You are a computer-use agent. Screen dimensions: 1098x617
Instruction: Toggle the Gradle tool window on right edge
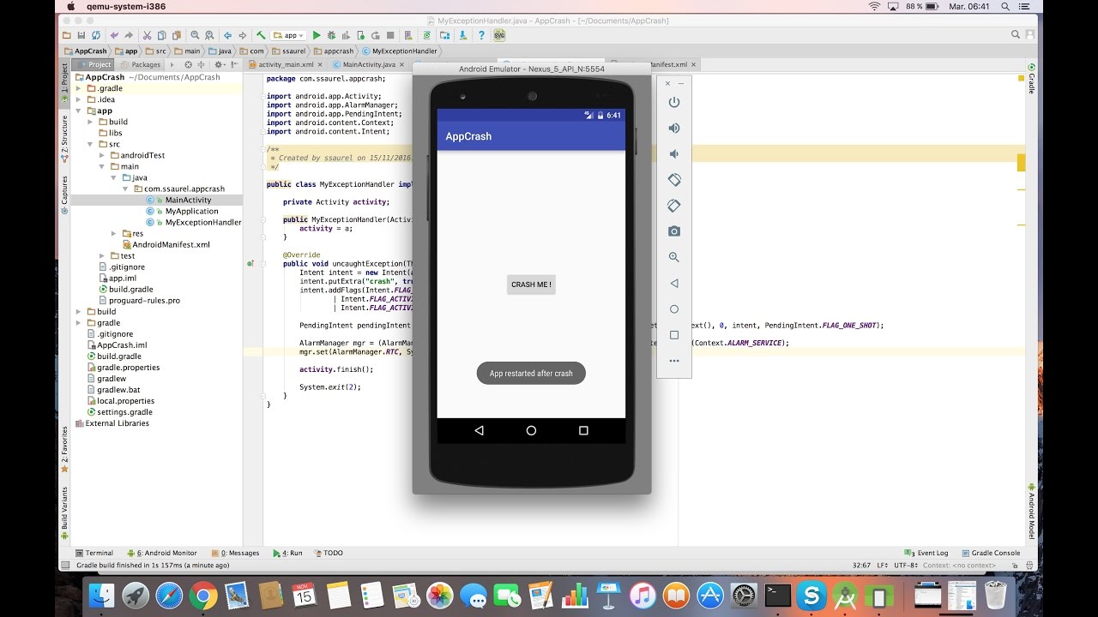click(x=1032, y=77)
